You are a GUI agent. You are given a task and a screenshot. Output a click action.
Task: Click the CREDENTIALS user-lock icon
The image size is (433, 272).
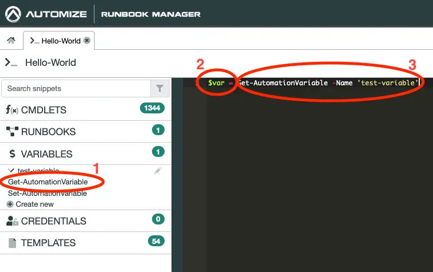tap(12, 220)
